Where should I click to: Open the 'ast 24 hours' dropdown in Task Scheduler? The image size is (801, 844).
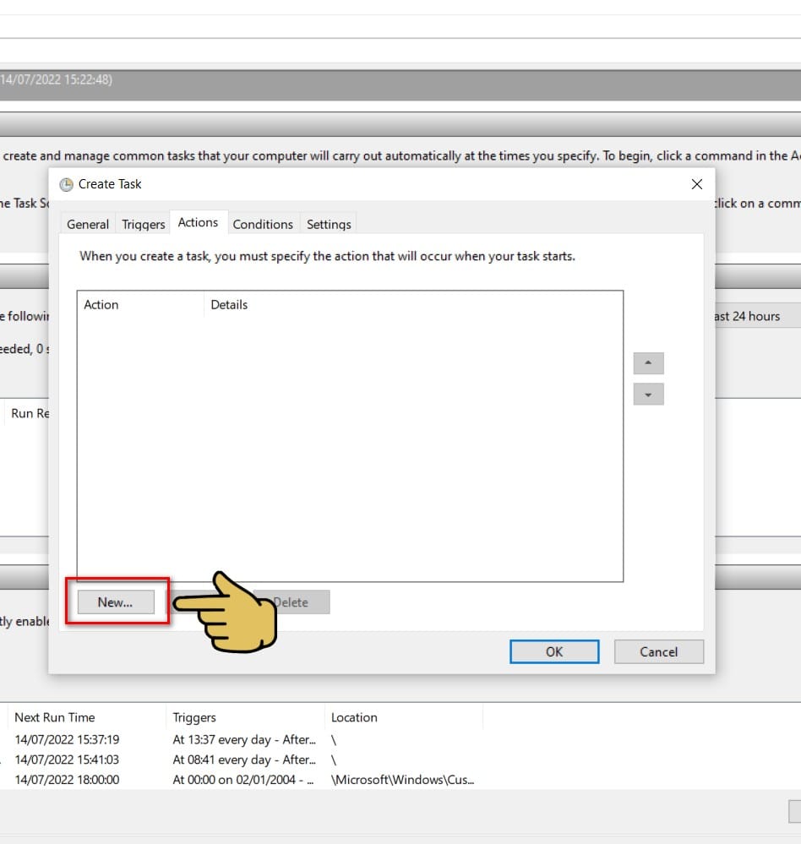tap(758, 316)
